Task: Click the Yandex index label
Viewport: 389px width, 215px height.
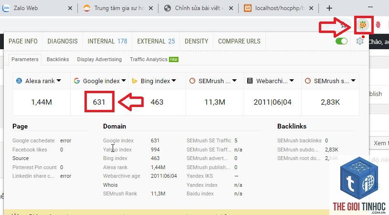Action: click(202, 185)
